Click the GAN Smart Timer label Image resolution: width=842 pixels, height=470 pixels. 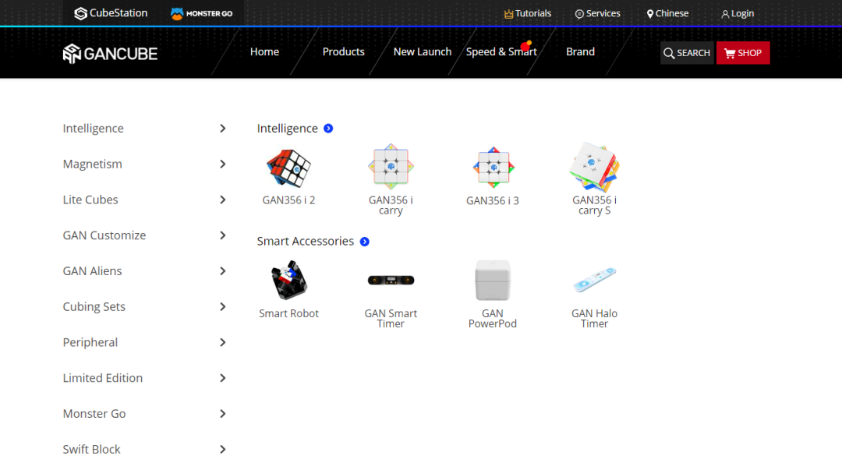(391, 319)
